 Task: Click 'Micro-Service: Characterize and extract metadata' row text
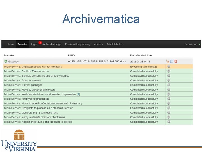tap(33, 66)
